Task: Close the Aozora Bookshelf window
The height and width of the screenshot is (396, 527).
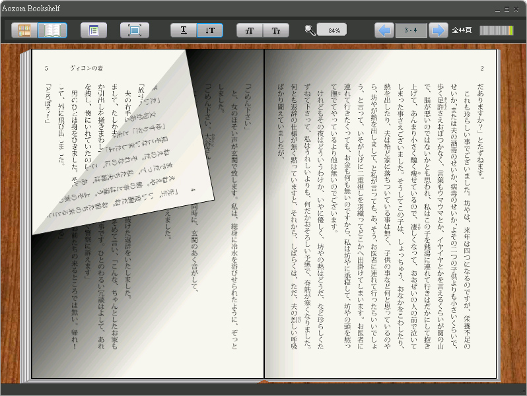Action: click(516, 10)
